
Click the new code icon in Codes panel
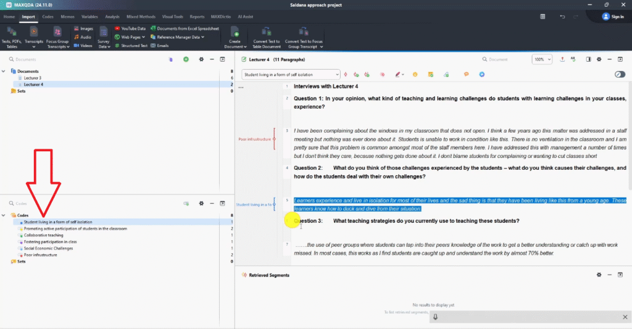point(186,203)
